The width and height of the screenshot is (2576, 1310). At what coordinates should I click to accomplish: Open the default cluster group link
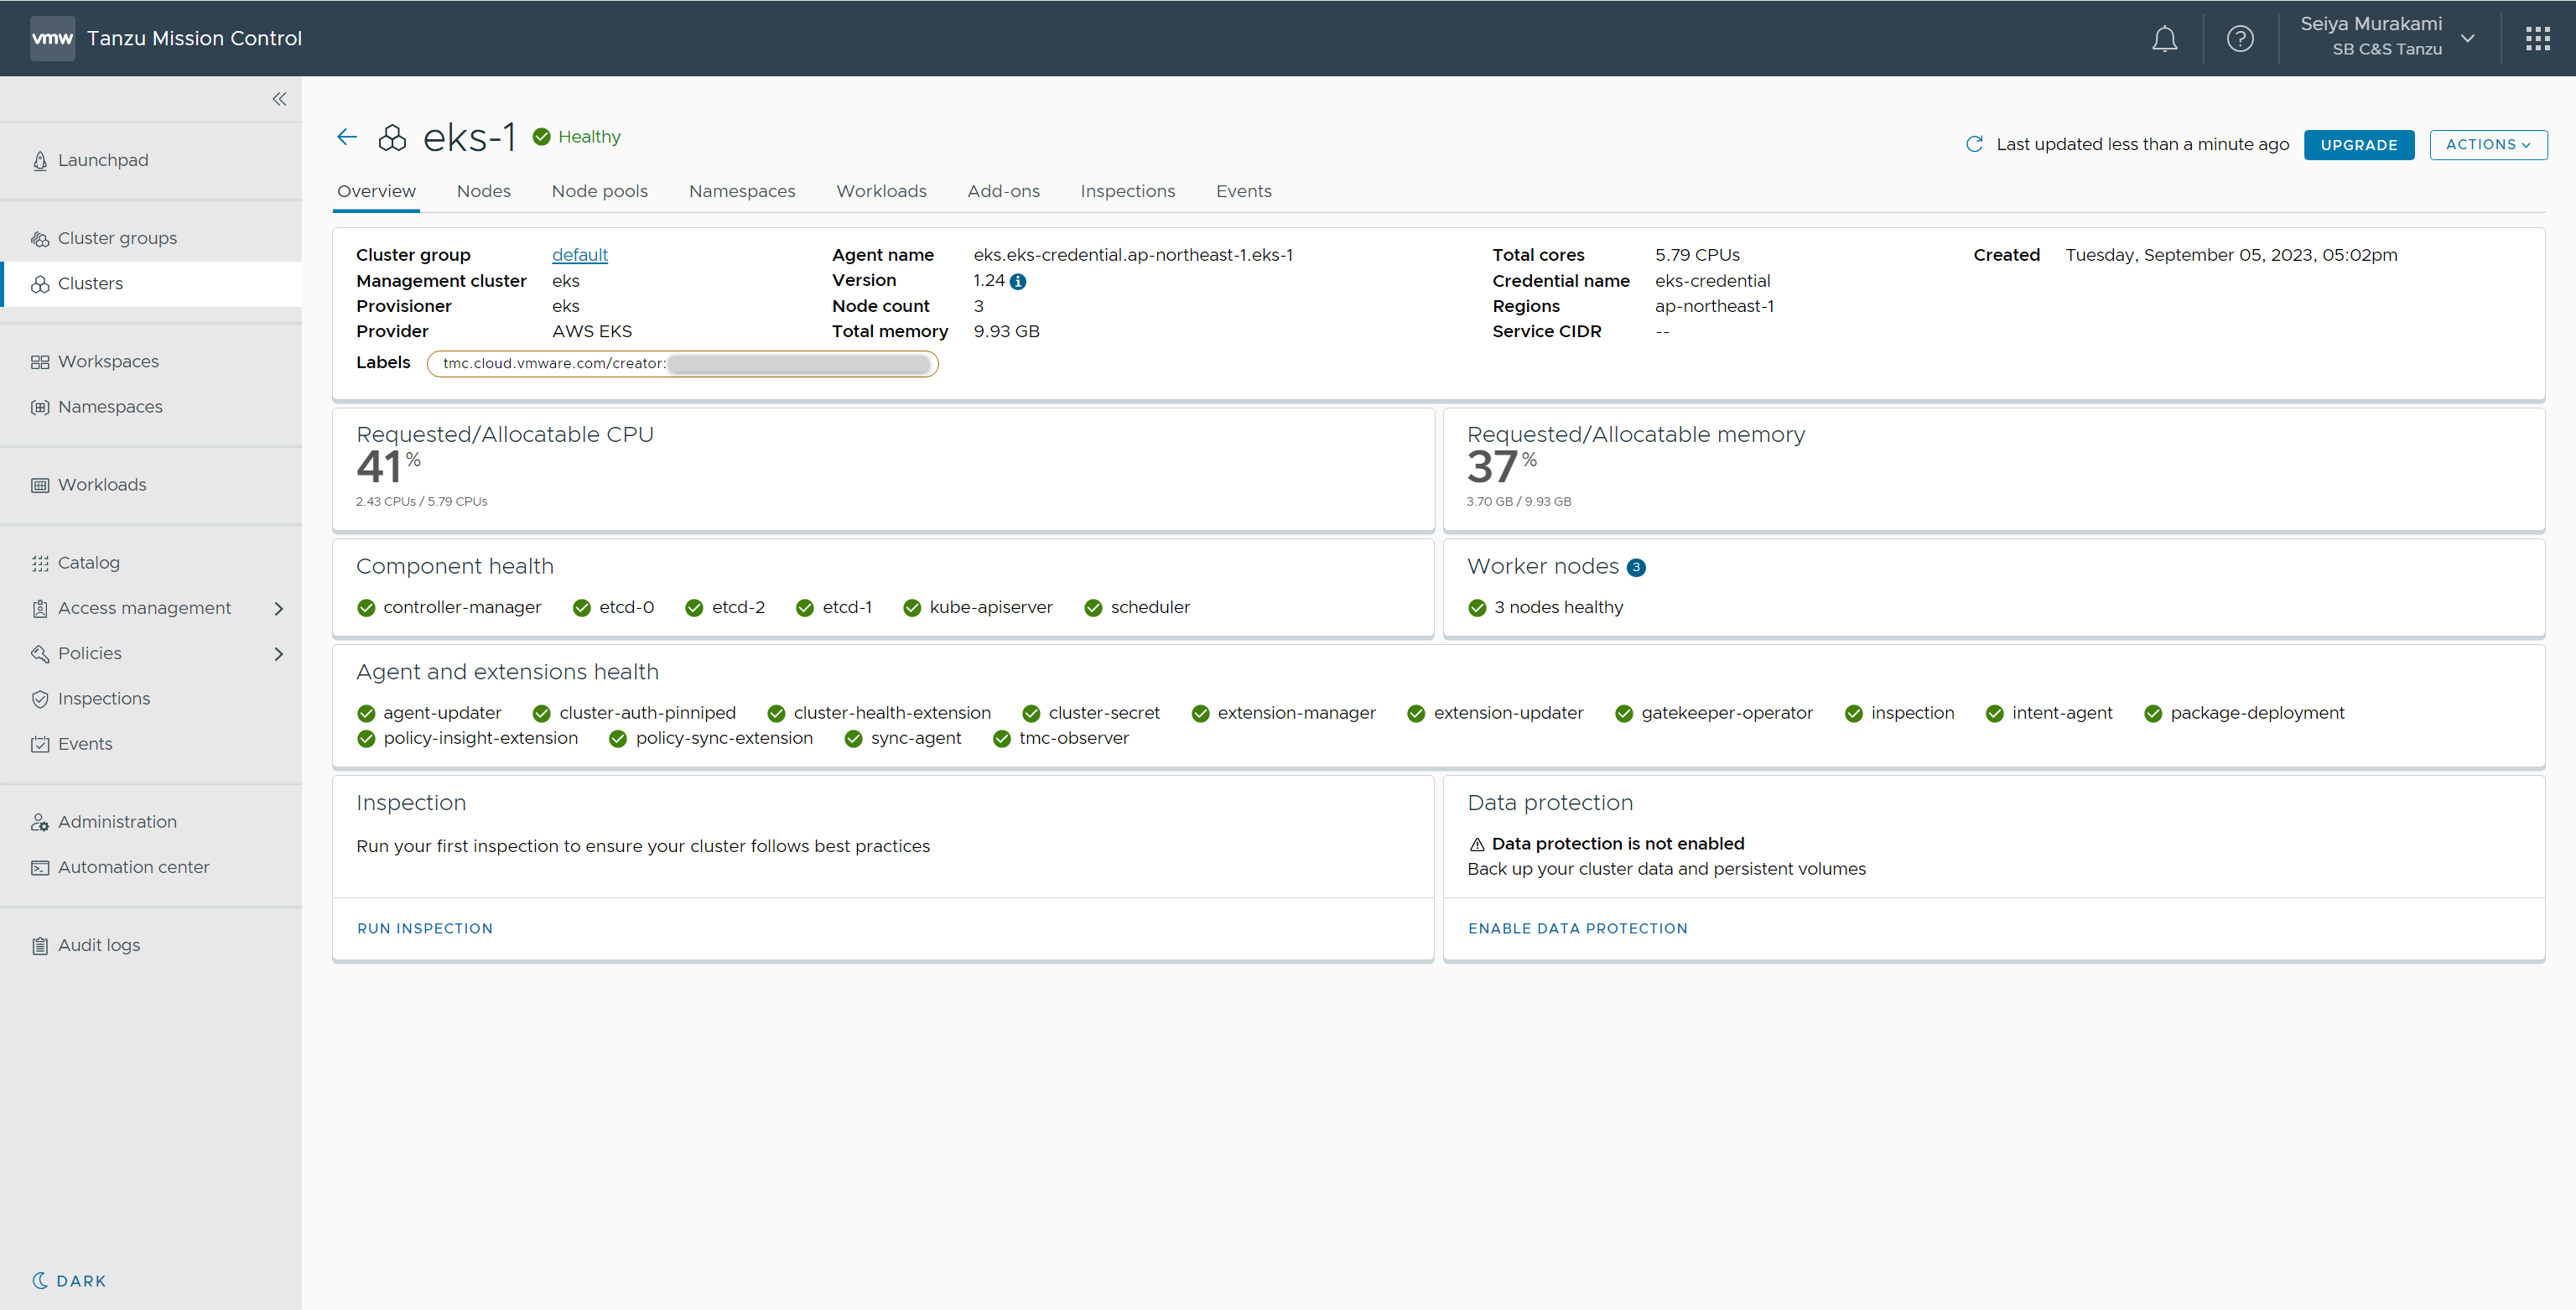click(579, 255)
